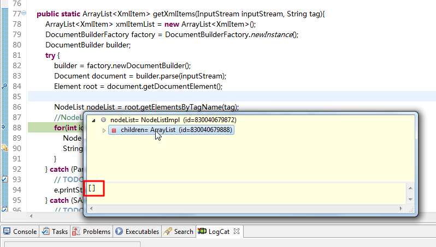Click line number 85 in the gutter
The width and height of the screenshot is (436, 247).
17,97
